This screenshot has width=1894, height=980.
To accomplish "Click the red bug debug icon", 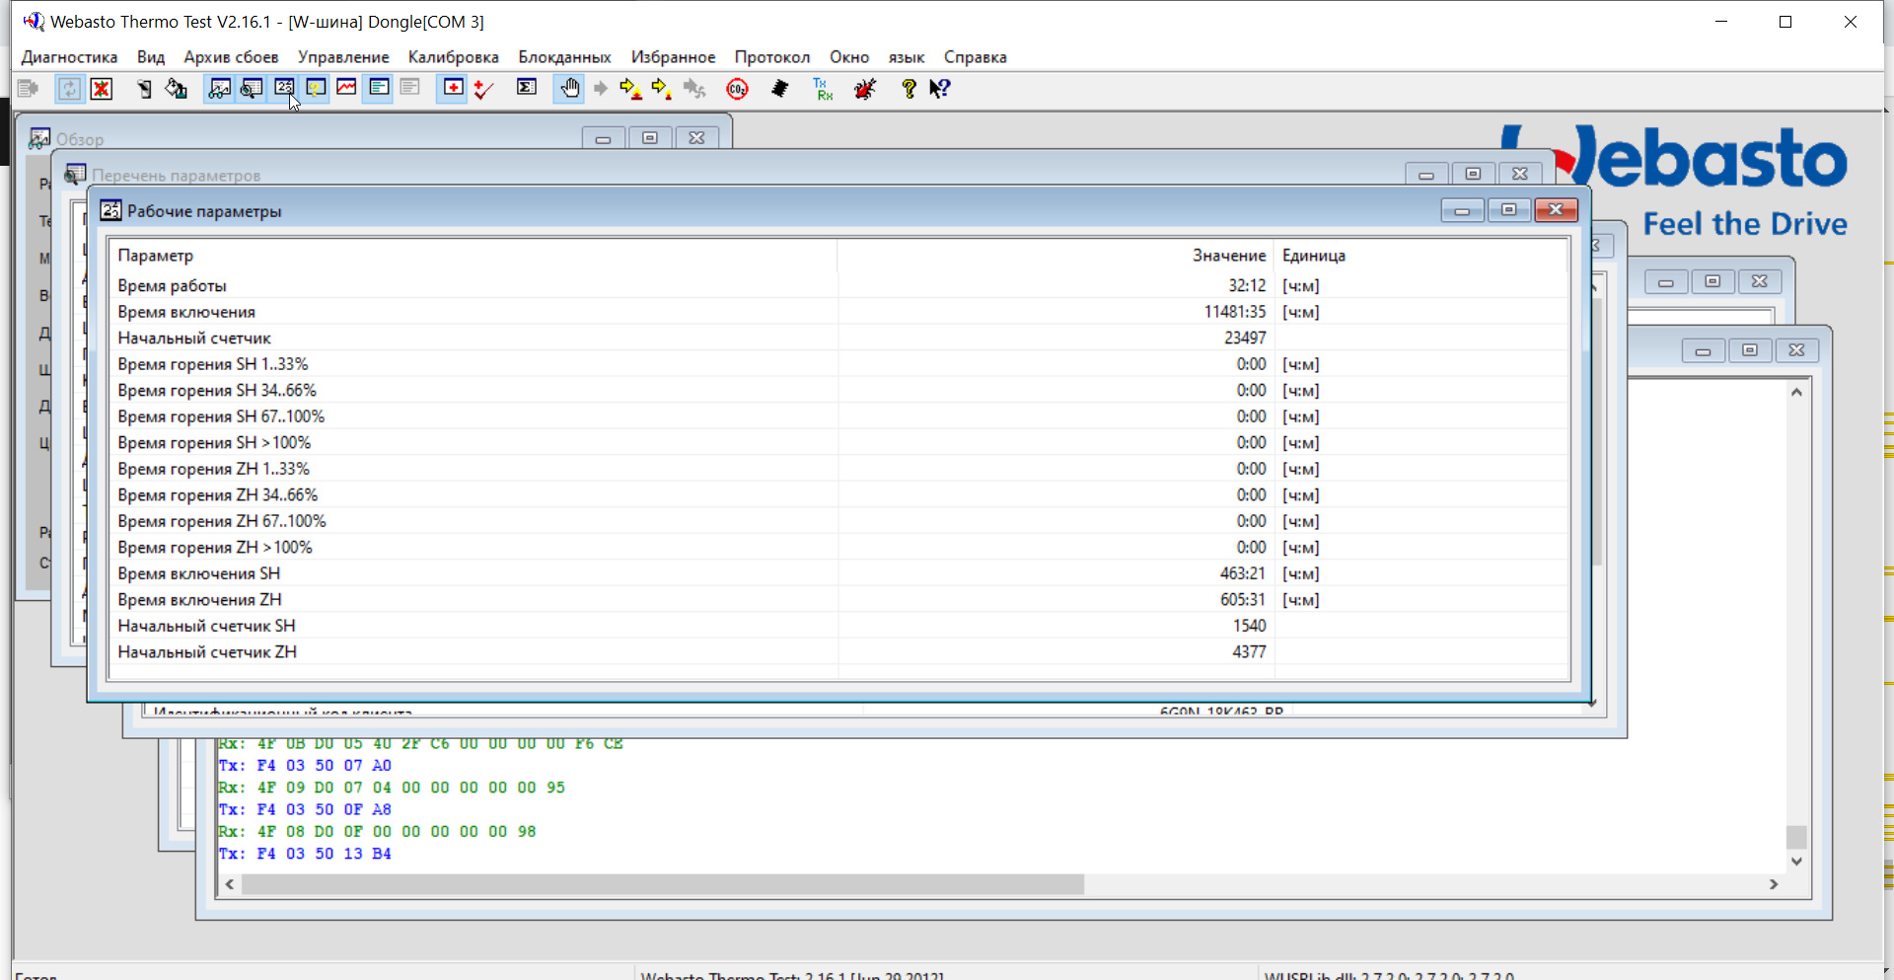I will click(865, 89).
